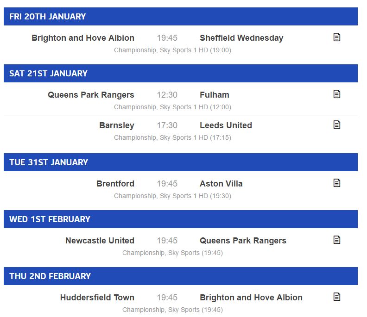Image resolution: width=367 pixels, height=317 pixels.
Task: Select the Fri 20th January date header
Action: coord(180,16)
